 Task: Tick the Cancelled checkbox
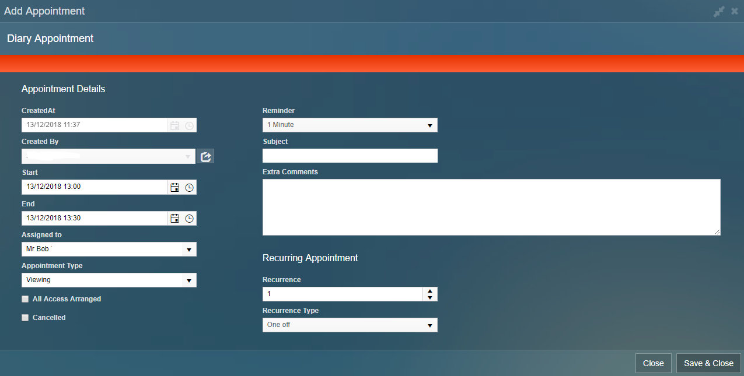point(25,318)
